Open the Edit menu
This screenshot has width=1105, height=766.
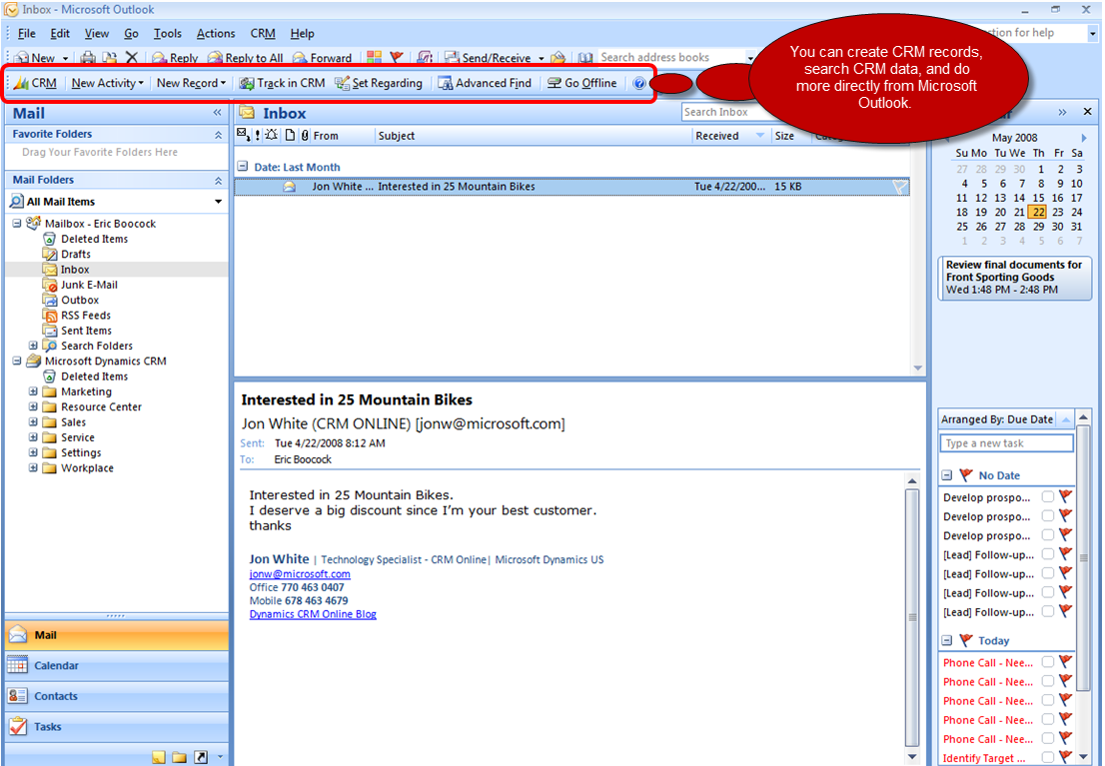[60, 33]
